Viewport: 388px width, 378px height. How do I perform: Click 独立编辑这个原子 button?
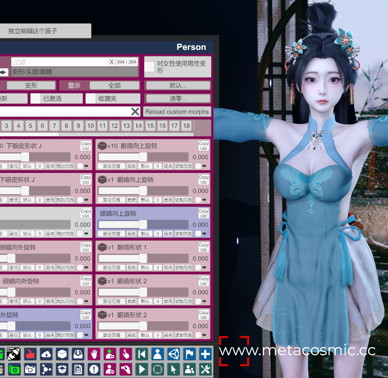click(45, 31)
